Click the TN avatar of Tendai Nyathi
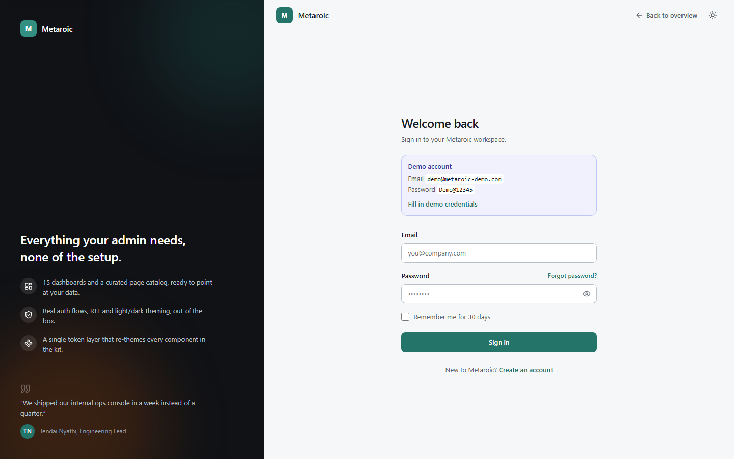Screen dimensions: 734x459 [x=28, y=431]
